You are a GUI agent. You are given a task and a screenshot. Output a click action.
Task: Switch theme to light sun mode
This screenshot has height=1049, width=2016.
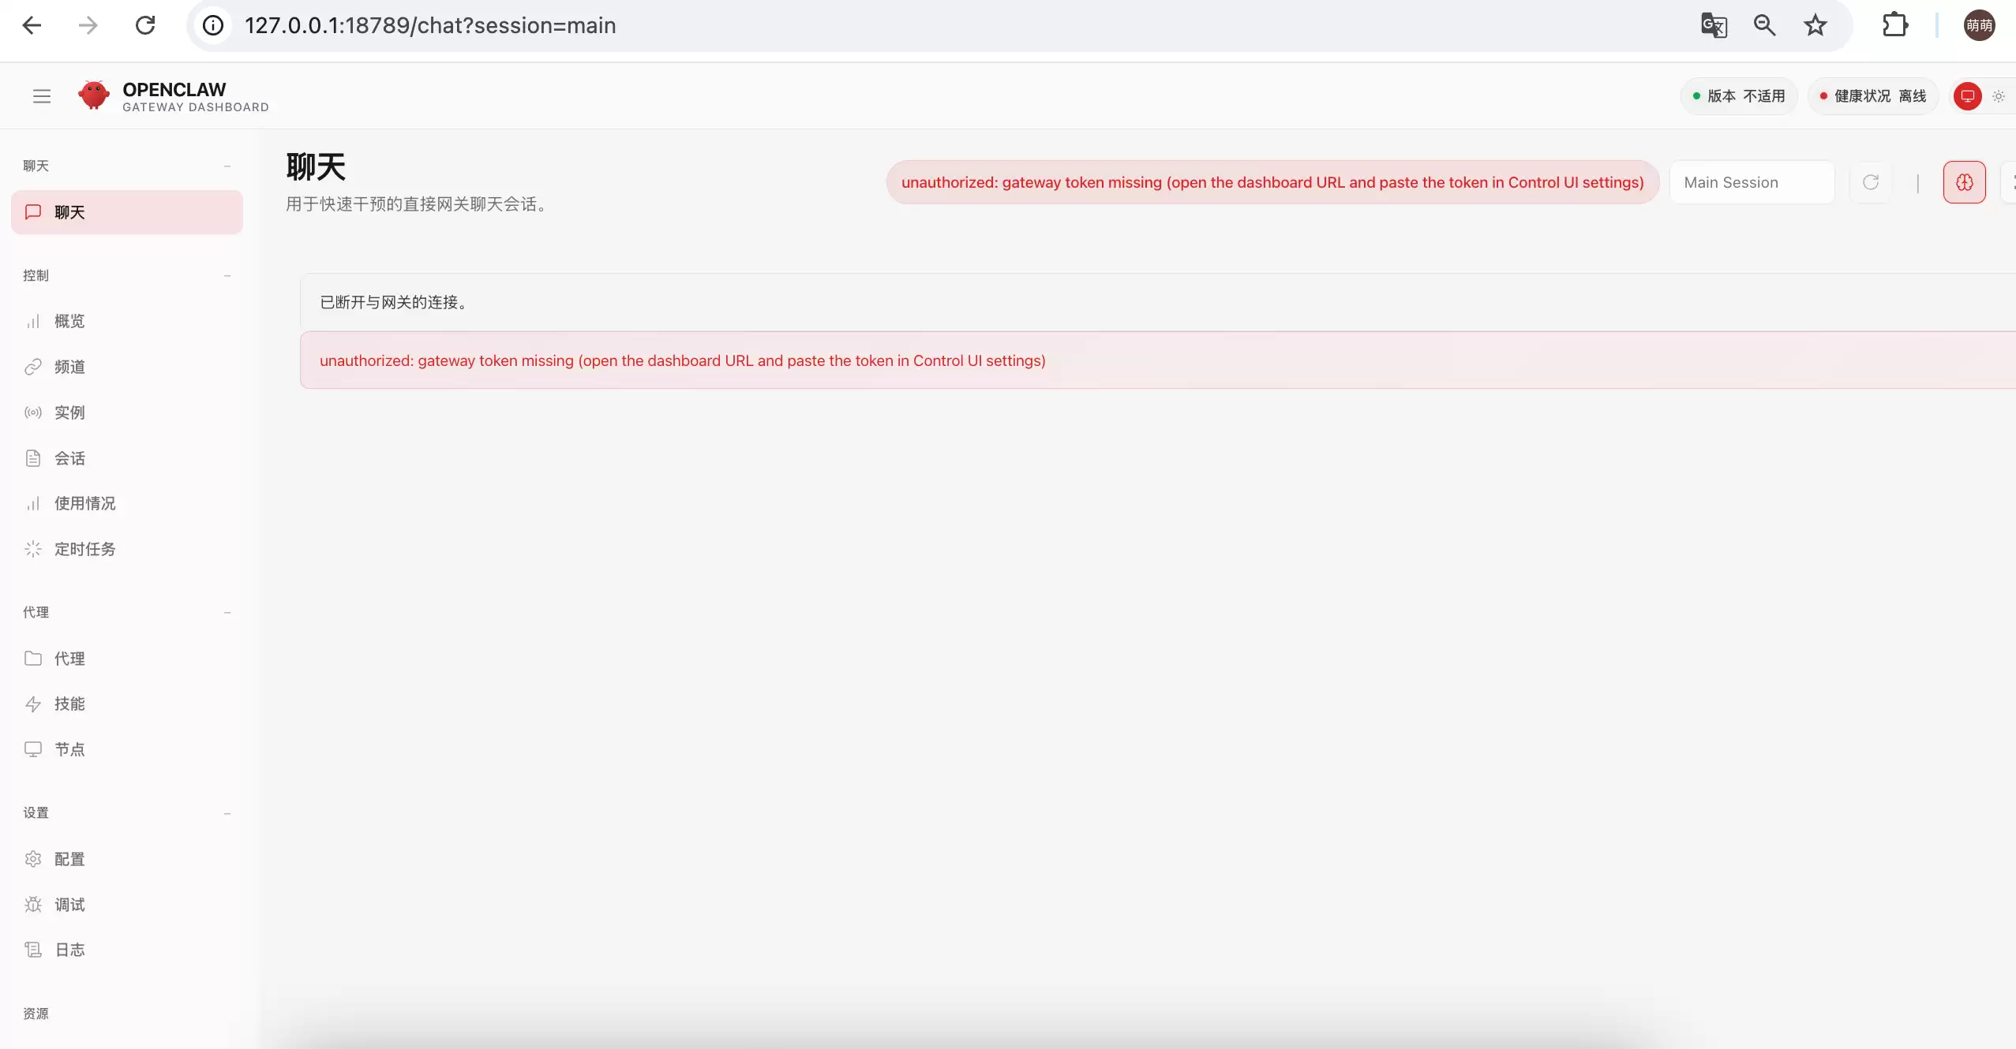click(1998, 96)
